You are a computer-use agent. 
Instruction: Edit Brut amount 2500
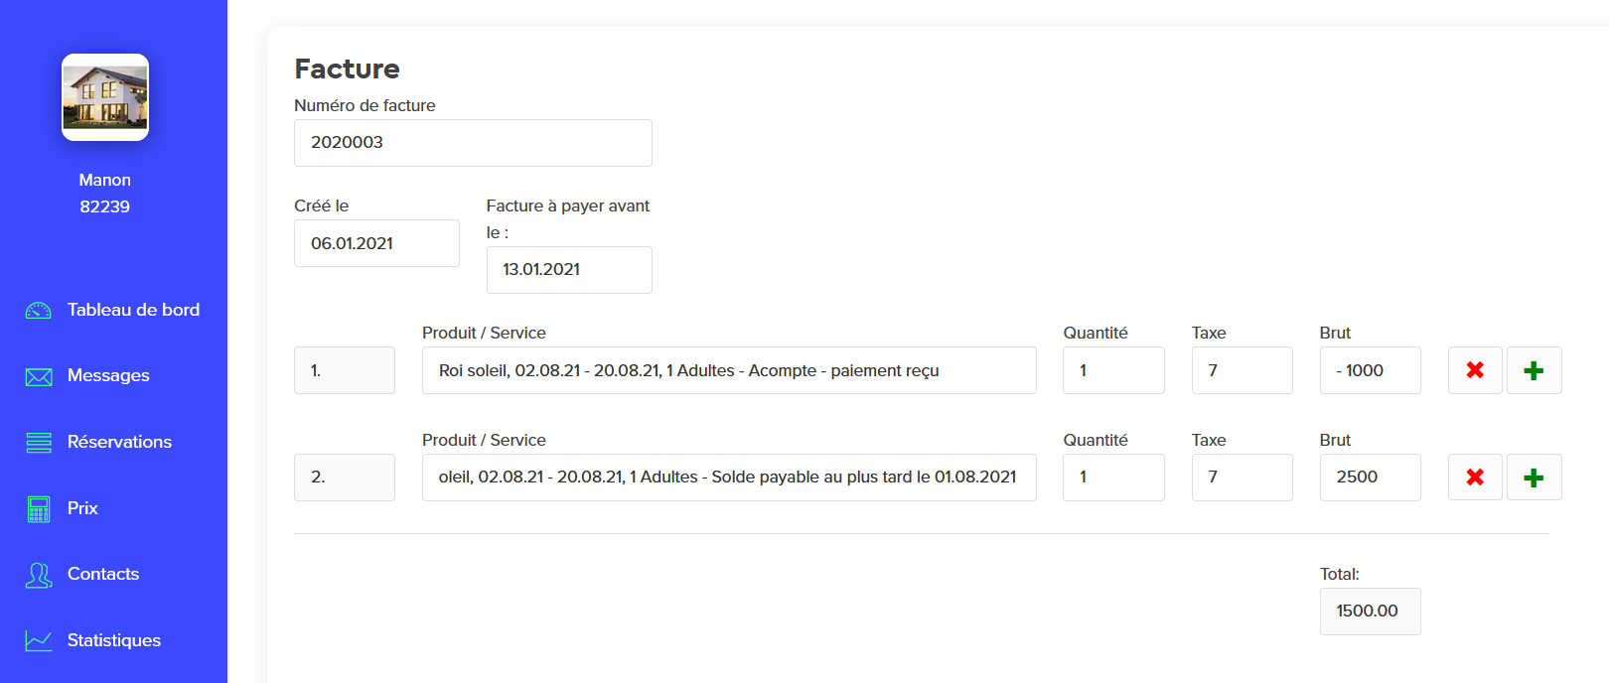tap(1371, 478)
